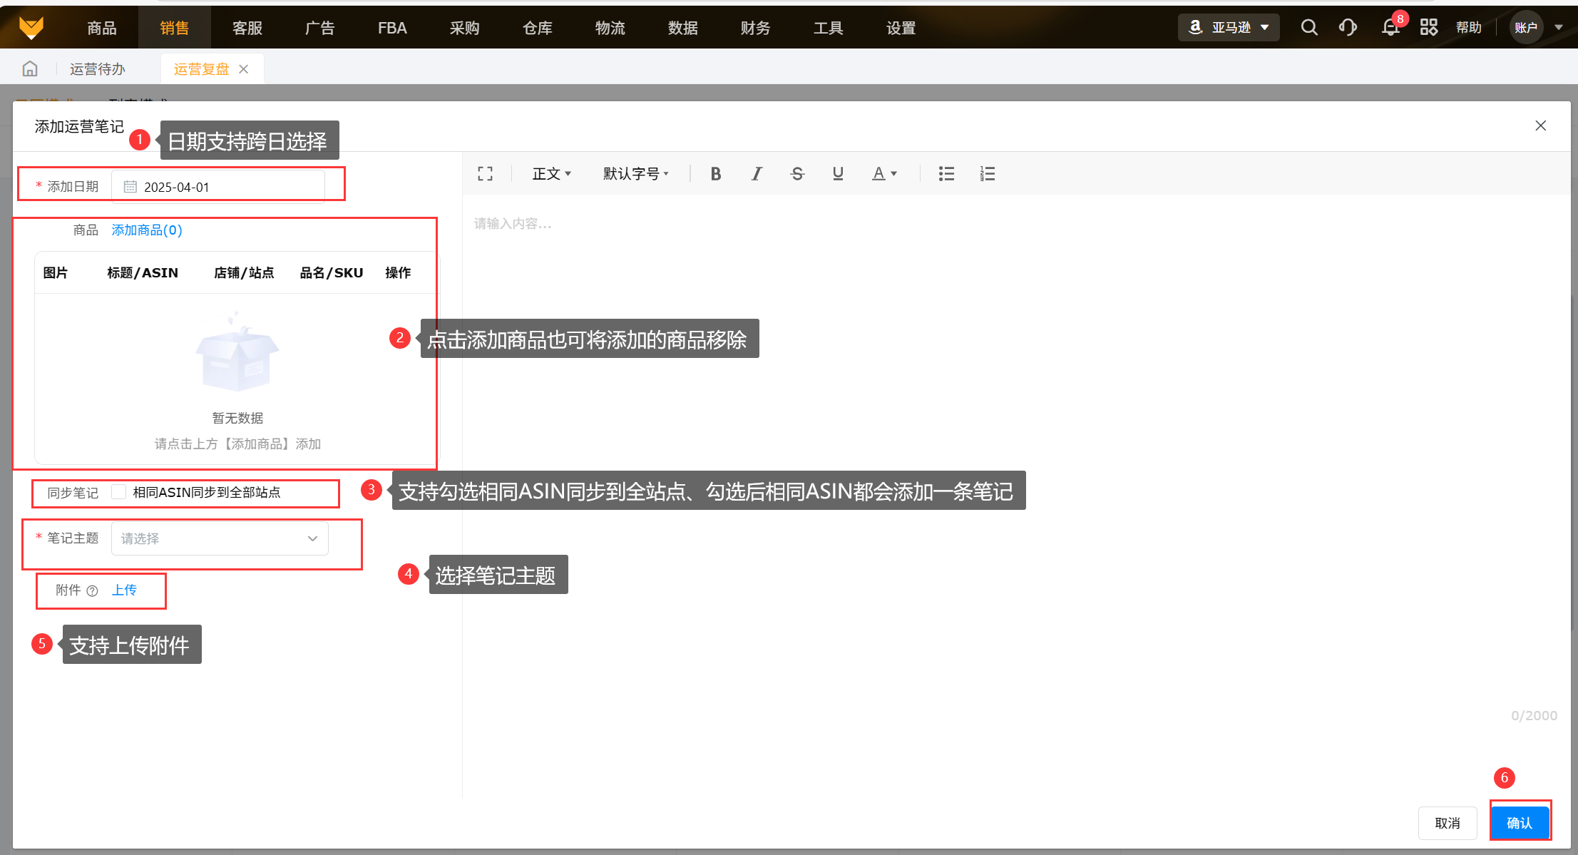Open the 笔记主题 dropdown
The image size is (1578, 855).
[220, 538]
